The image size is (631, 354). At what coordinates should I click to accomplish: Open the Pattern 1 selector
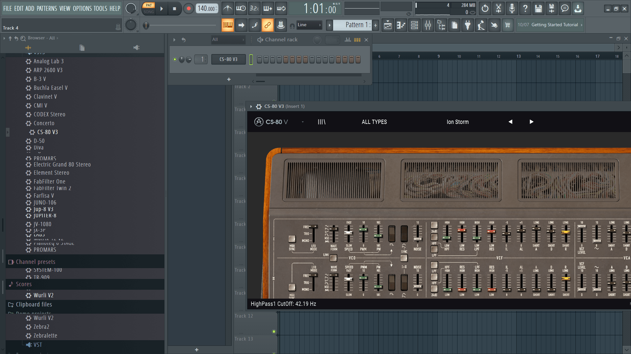354,25
